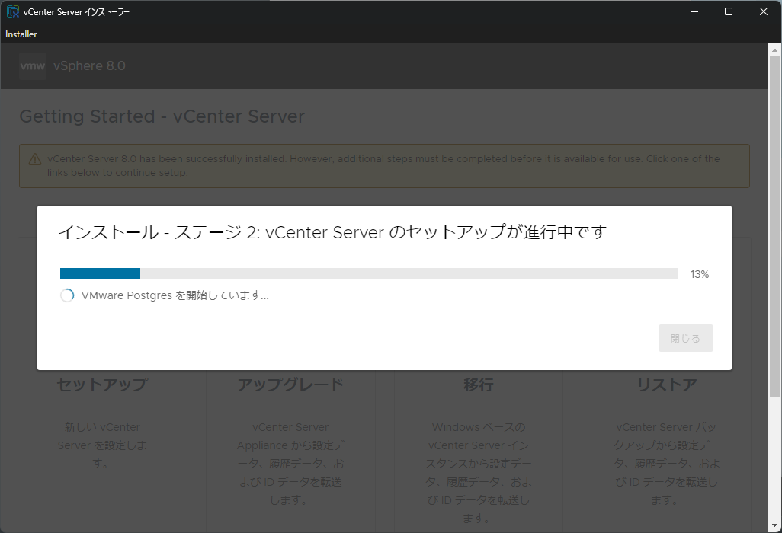The width and height of the screenshot is (782, 533).
Task: Click the scrollbar up arrow
Action: coord(774,49)
